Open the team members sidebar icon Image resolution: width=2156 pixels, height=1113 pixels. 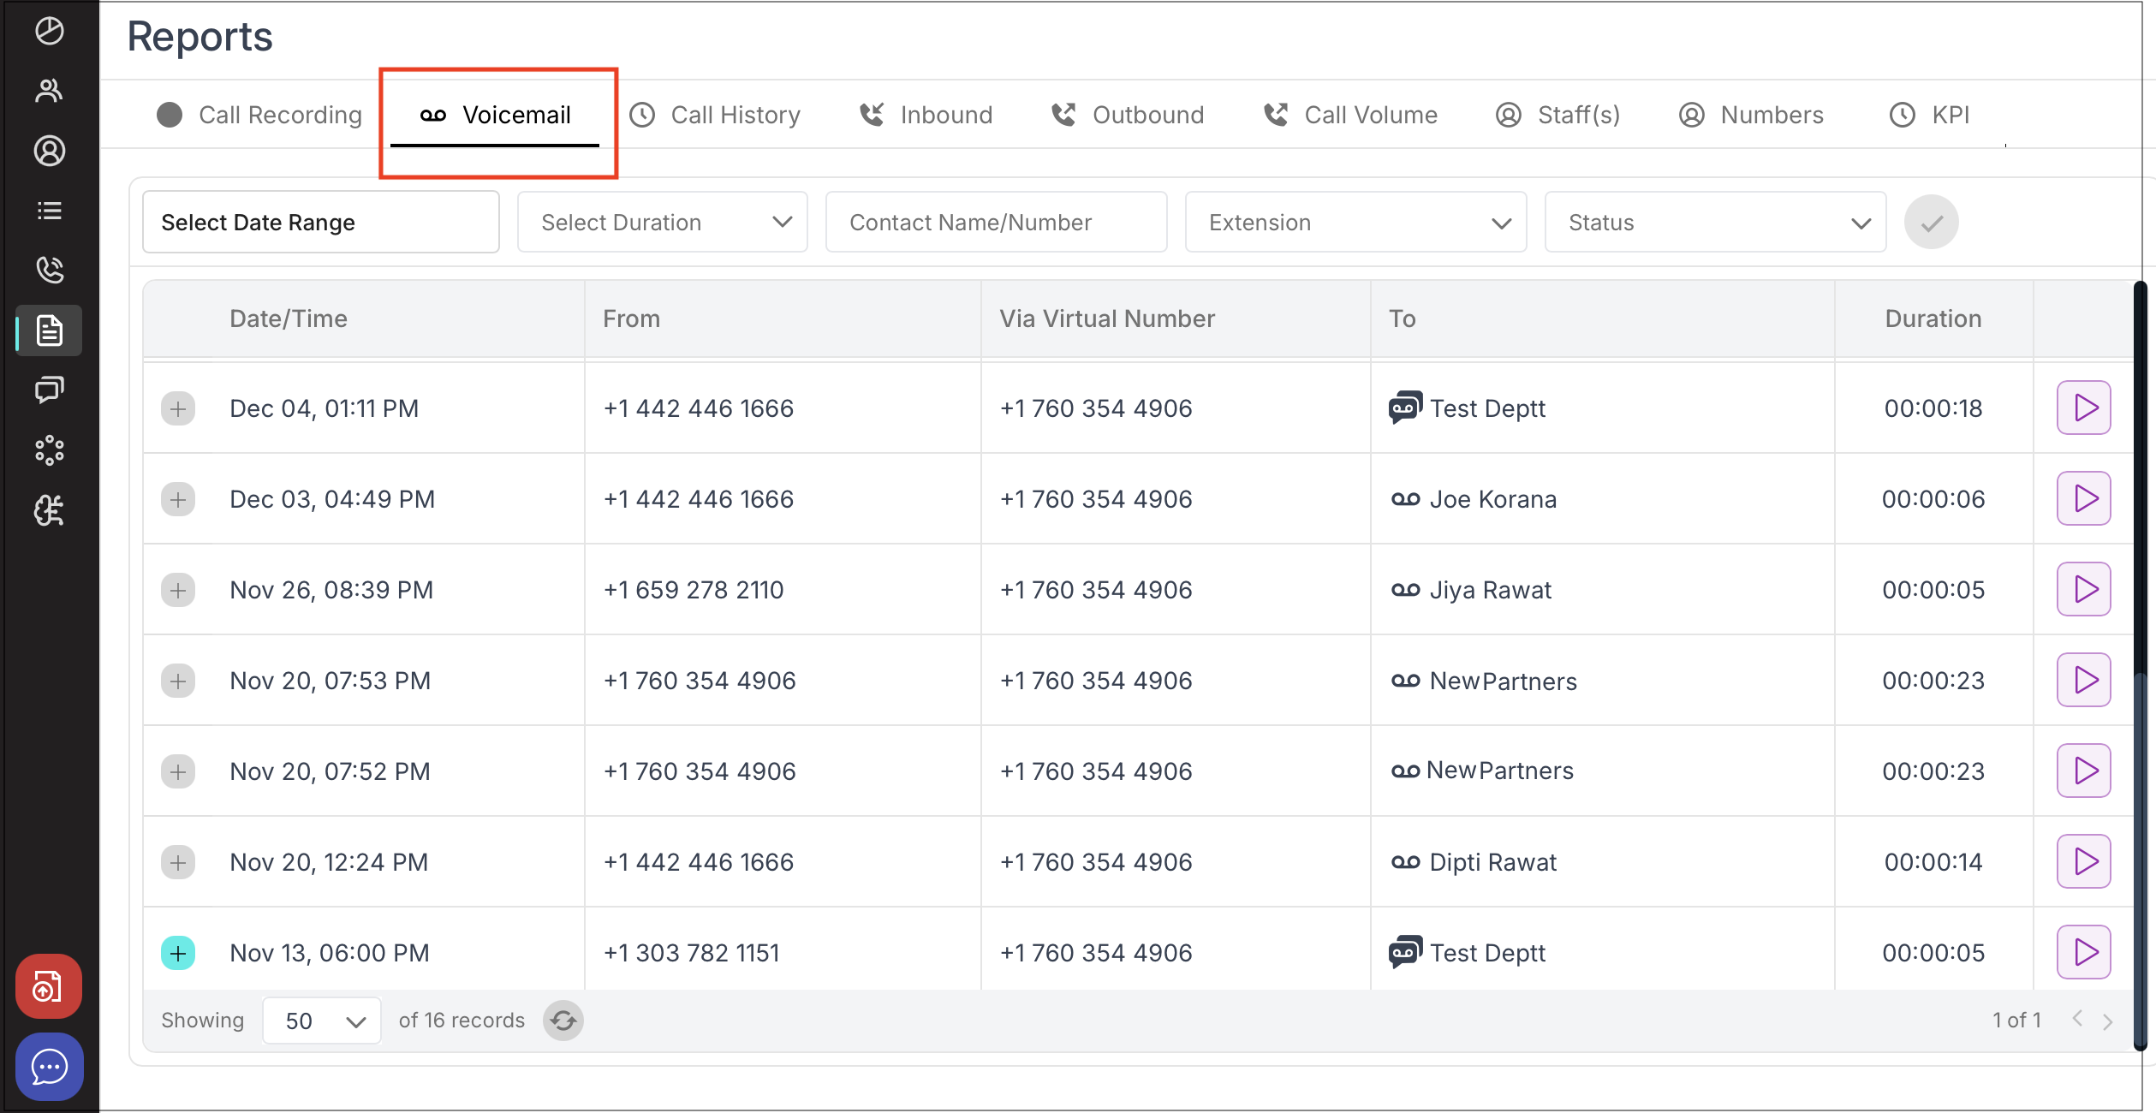click(49, 91)
